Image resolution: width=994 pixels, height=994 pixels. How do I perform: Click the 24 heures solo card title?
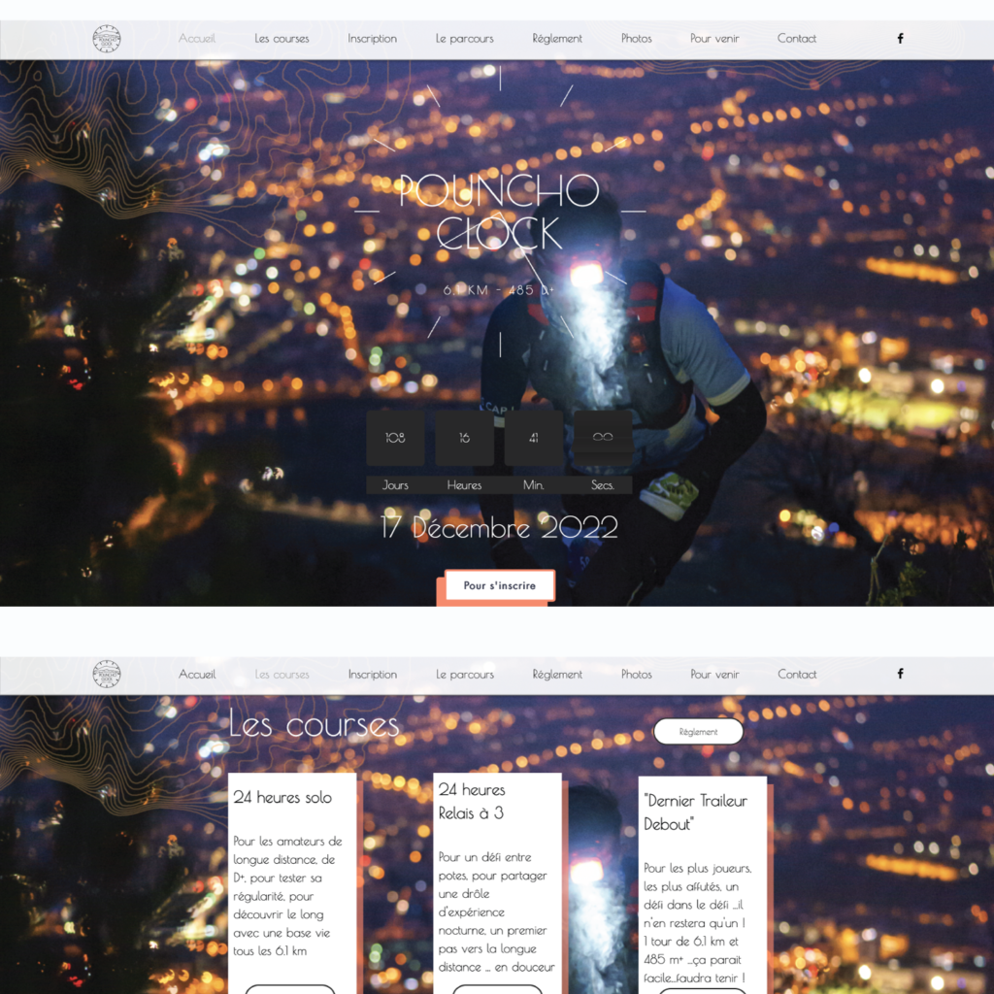coord(282,798)
